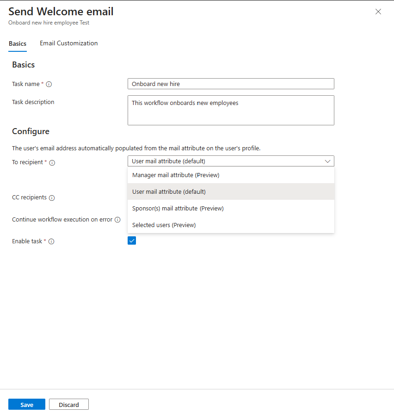The image size is (394, 419).
Task: Click the CC recipients info icon
Action: (51, 197)
